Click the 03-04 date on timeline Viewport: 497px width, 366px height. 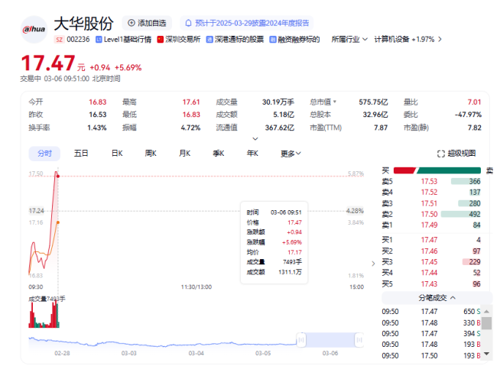click(197, 353)
